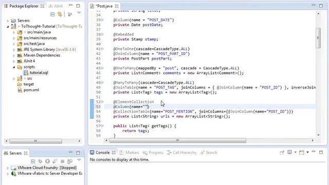Collapse all in Package Explorer toolbar
This screenshot has height=185, width=329.
(x=52, y=14)
